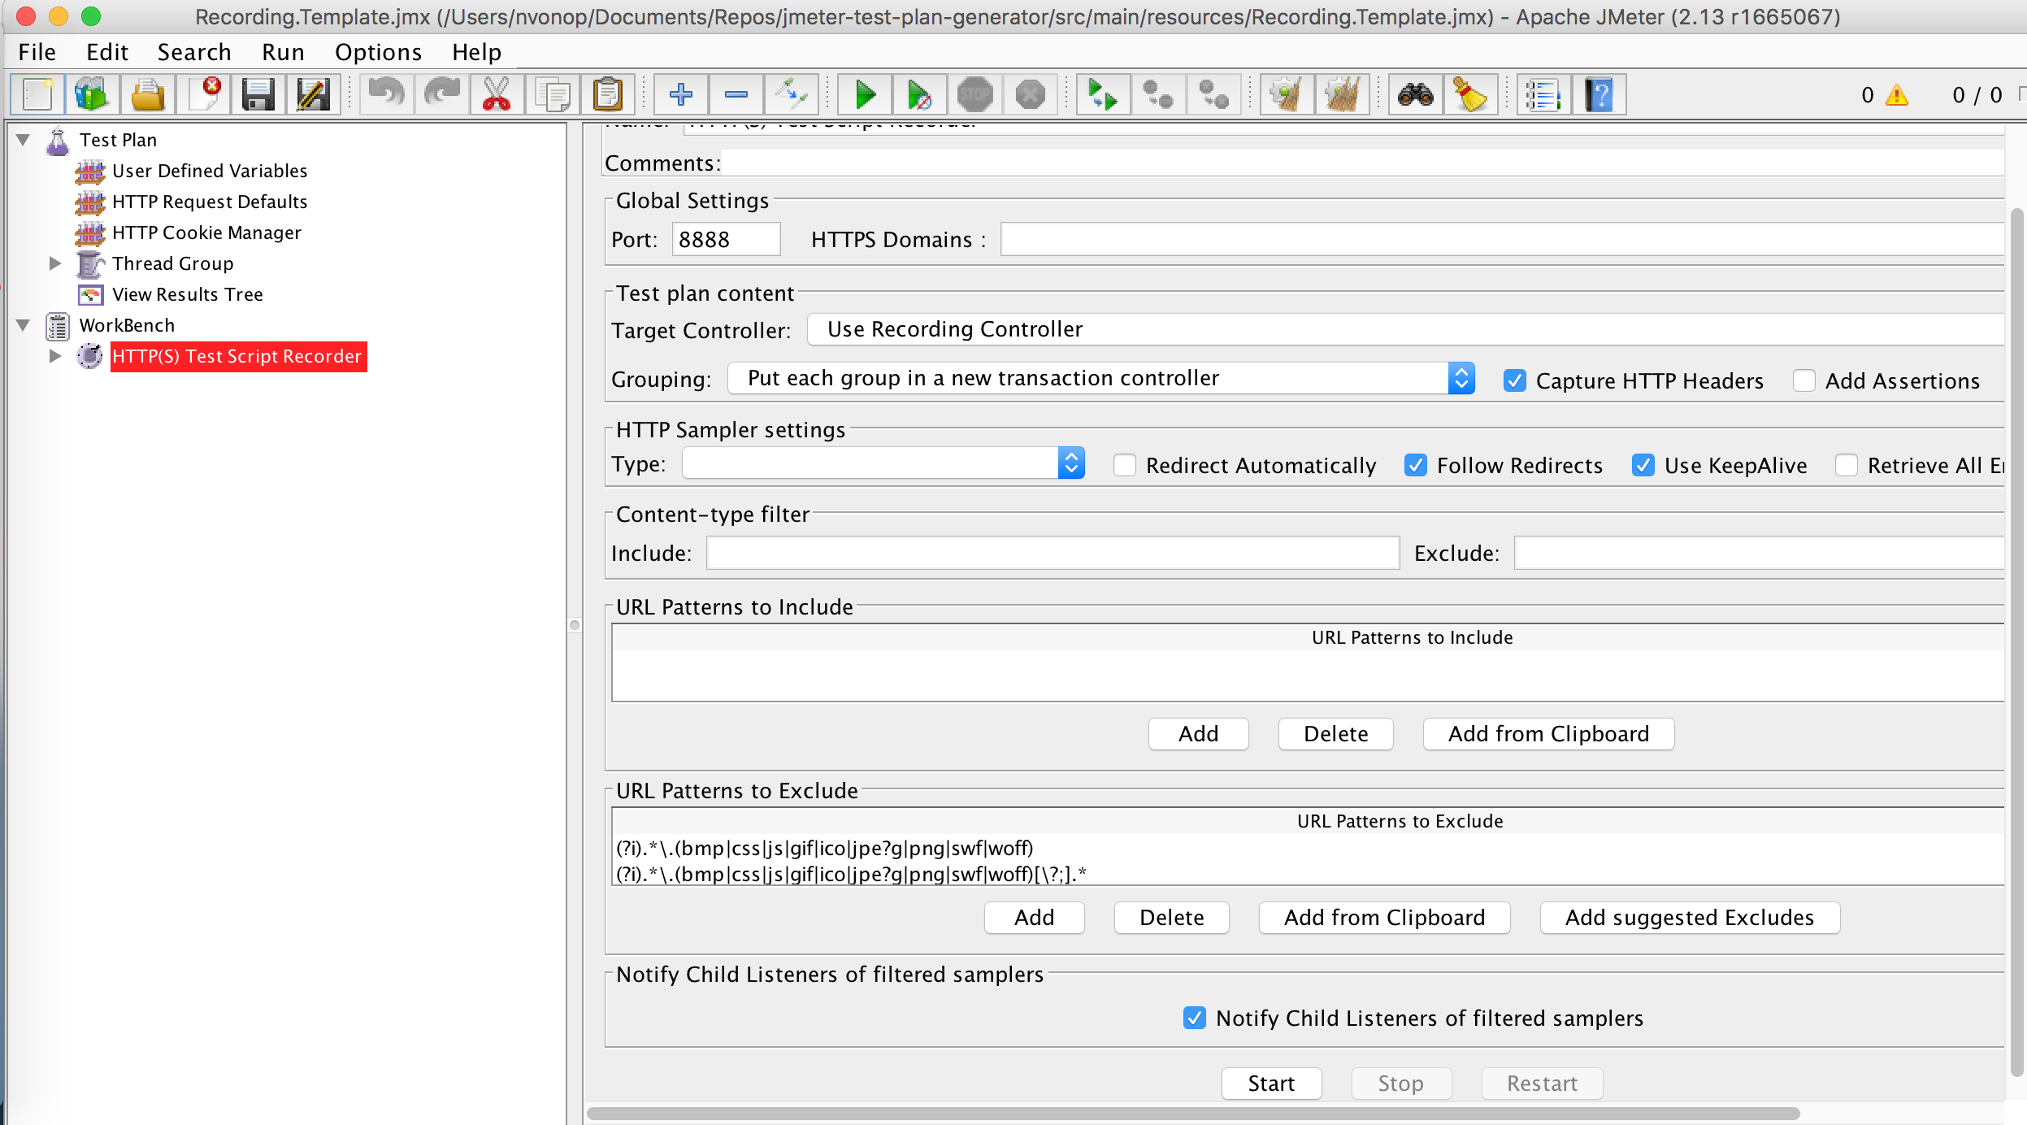Expand the Thread Group node

[x=54, y=263]
